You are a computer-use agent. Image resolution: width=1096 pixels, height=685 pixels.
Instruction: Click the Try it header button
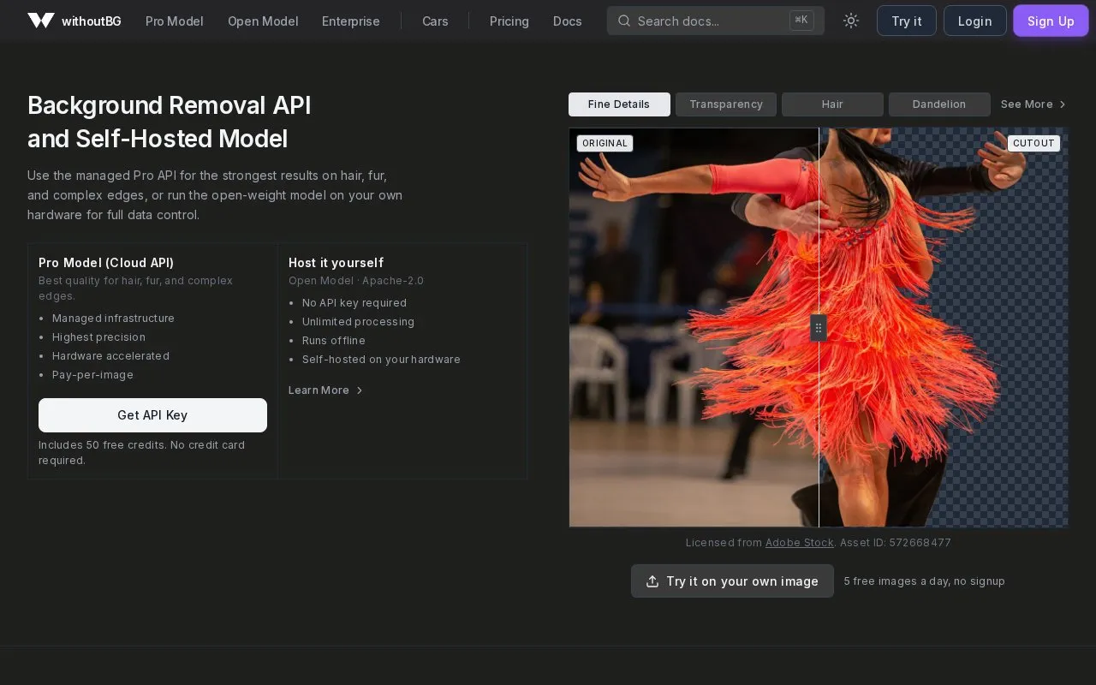(907, 21)
